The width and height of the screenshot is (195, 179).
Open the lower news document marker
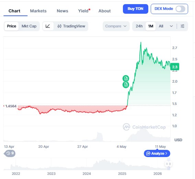126,85
